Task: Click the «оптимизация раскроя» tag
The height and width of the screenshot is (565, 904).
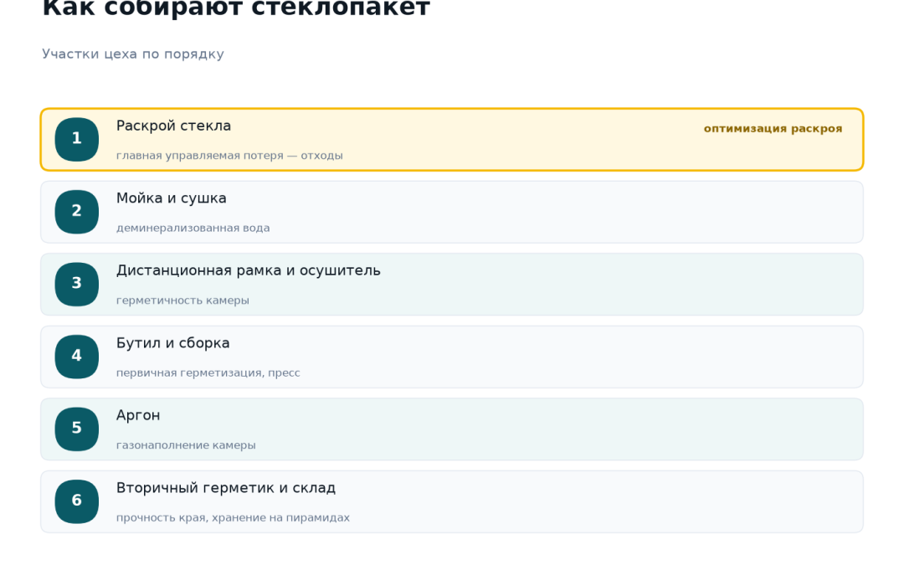Action: pos(773,129)
